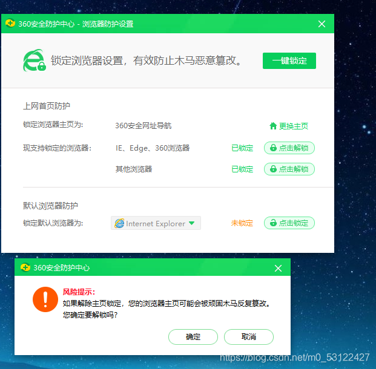Screen dimensions: 376x369
Task: Click the 未锁定 status text
Action: pos(242,223)
